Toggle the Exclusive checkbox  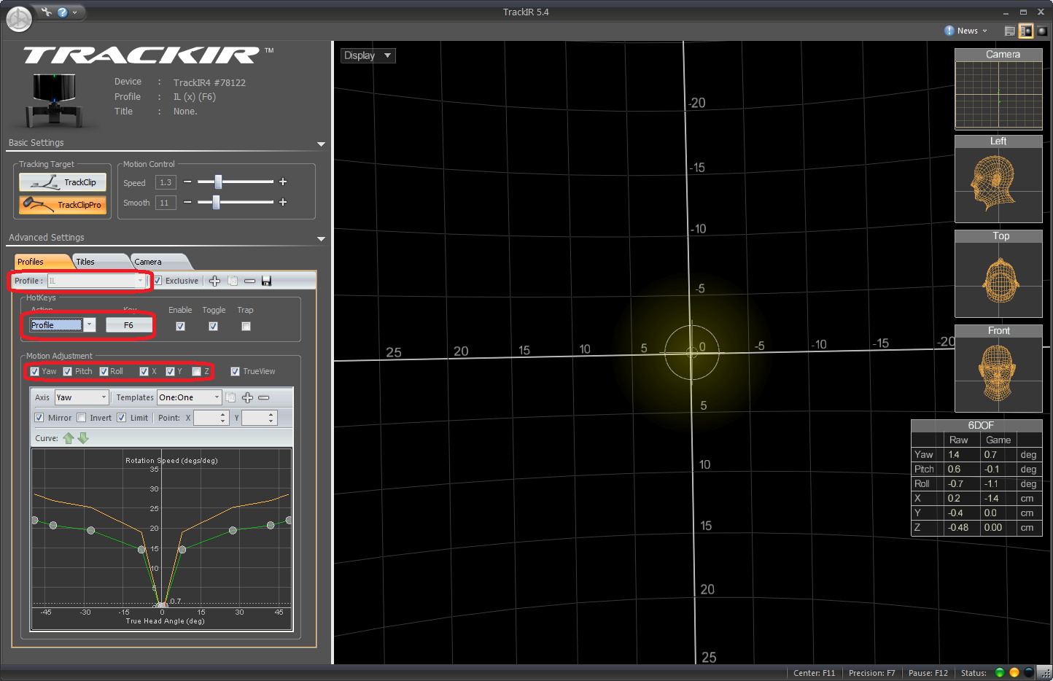(x=158, y=281)
